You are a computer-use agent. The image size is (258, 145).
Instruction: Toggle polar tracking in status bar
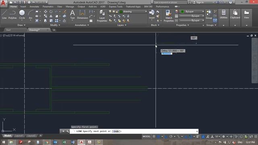[171, 137]
